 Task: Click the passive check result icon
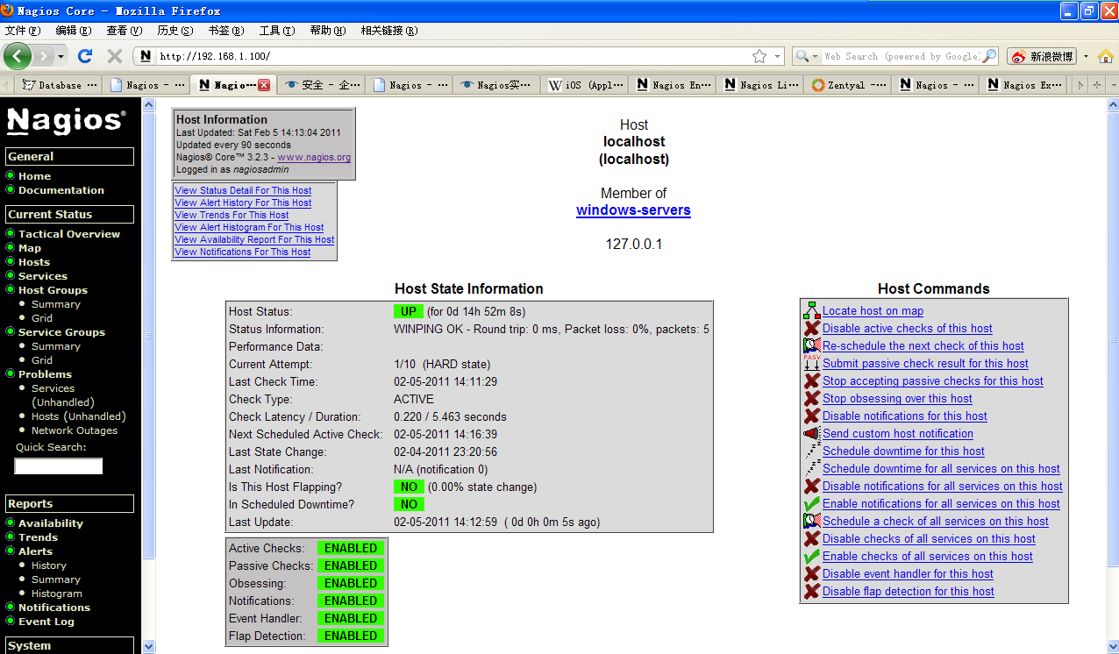point(811,364)
